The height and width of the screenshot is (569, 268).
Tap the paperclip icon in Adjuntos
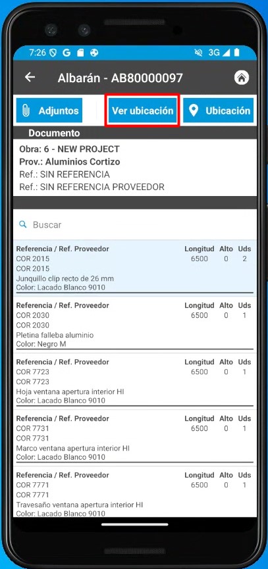click(x=26, y=111)
